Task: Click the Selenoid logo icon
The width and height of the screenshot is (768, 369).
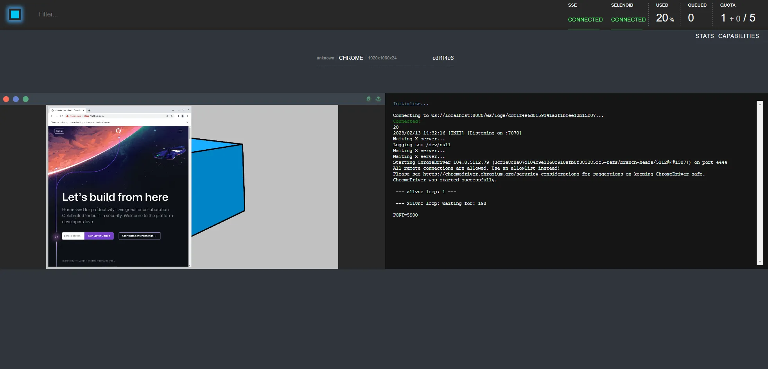Action: [x=14, y=14]
